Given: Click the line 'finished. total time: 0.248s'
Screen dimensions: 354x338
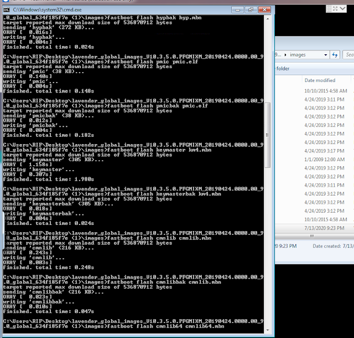Looking at the screenshot, I should pyautogui.click(x=49, y=268).
